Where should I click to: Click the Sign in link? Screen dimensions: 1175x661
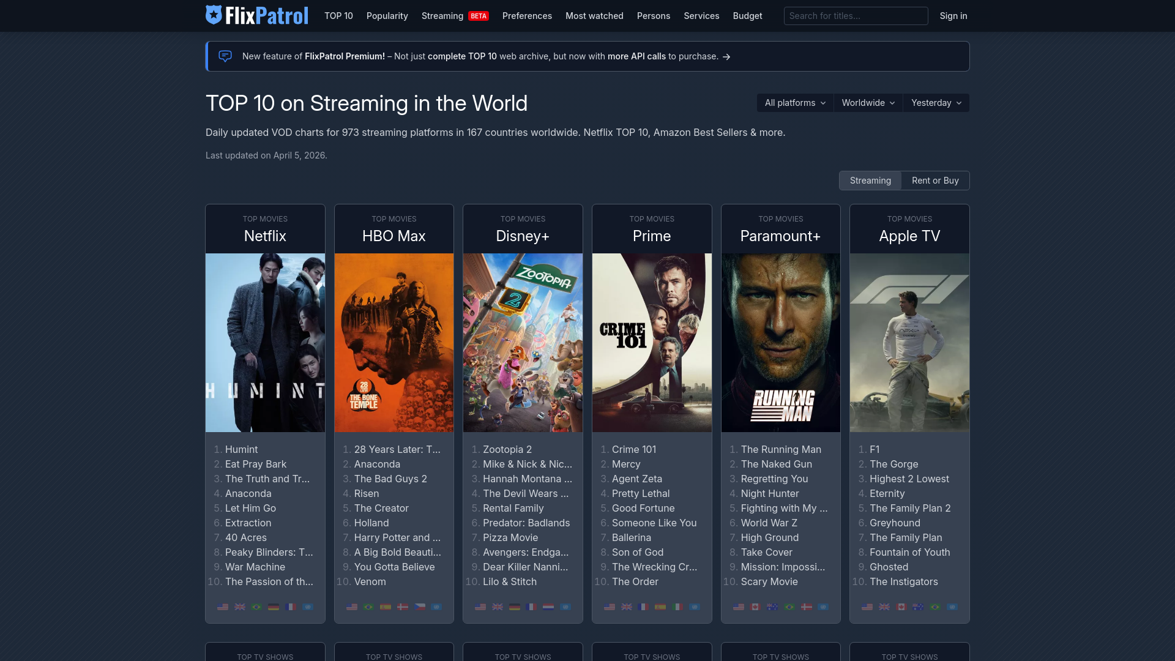[953, 16]
